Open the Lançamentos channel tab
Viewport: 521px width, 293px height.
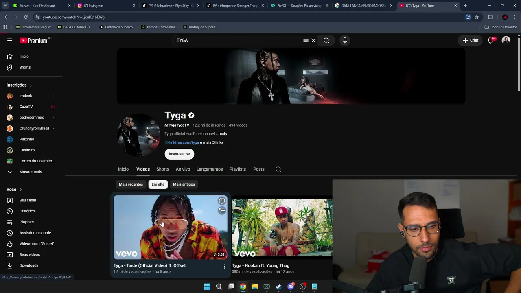tap(210, 169)
